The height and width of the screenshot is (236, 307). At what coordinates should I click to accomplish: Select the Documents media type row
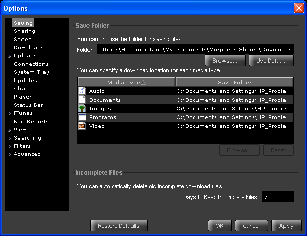tap(185, 100)
